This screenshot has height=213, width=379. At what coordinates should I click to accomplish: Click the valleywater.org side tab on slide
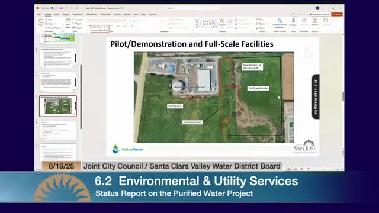(316, 96)
